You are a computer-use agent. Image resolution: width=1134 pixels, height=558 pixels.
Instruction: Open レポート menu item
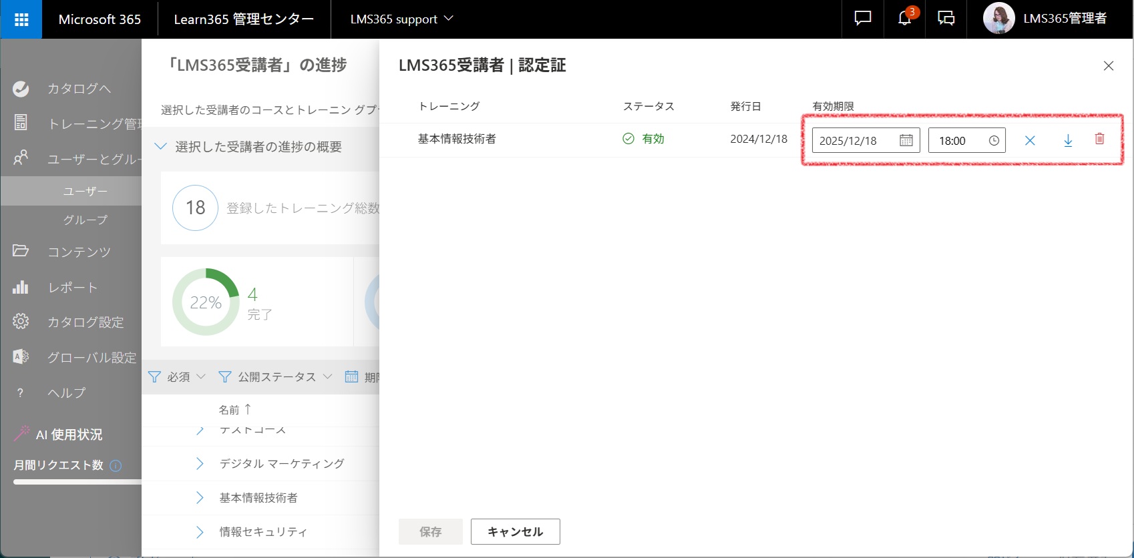click(x=73, y=288)
